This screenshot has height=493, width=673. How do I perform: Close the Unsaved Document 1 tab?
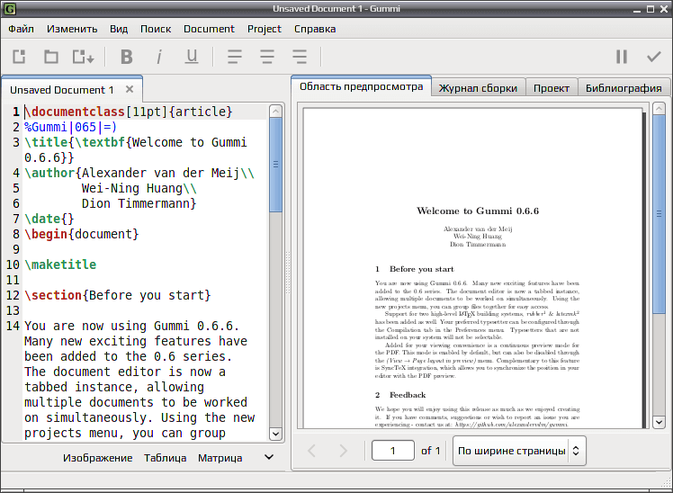[130, 89]
